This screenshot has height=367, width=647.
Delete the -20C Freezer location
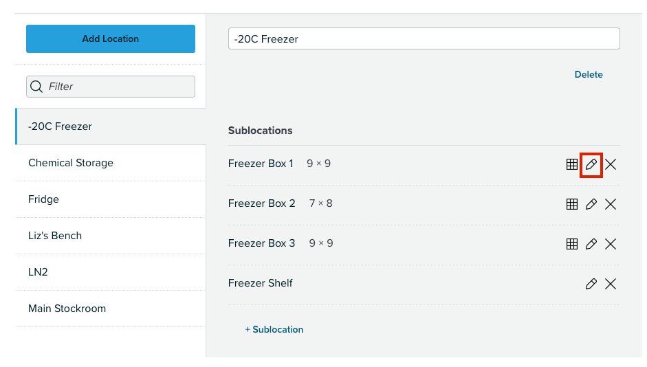(589, 75)
